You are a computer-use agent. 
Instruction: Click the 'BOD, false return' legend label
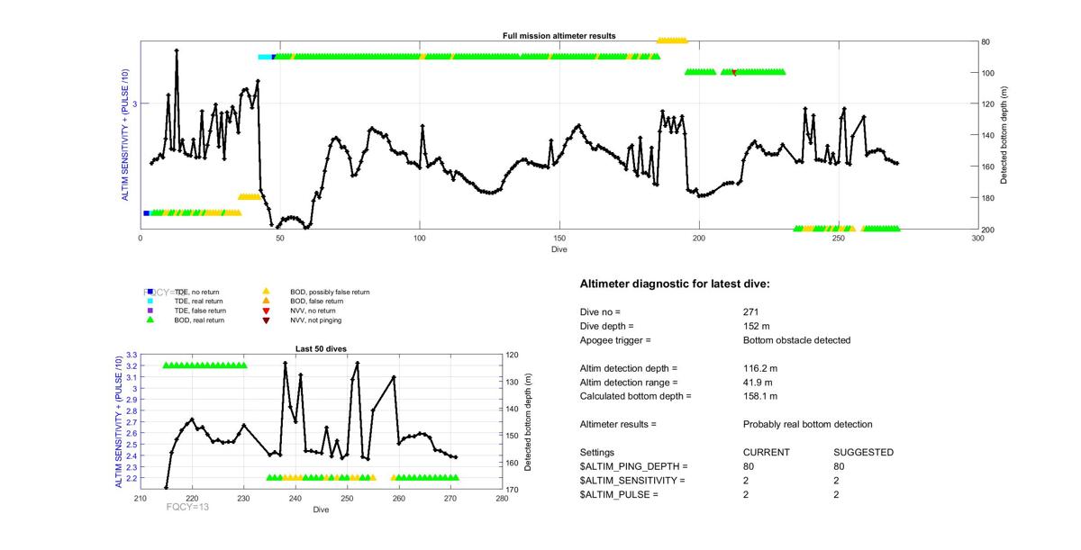(316, 302)
